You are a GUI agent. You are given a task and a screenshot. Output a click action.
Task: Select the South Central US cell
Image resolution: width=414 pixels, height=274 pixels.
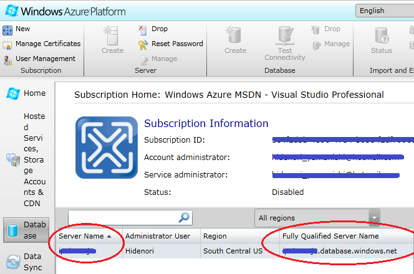pyautogui.click(x=240, y=251)
